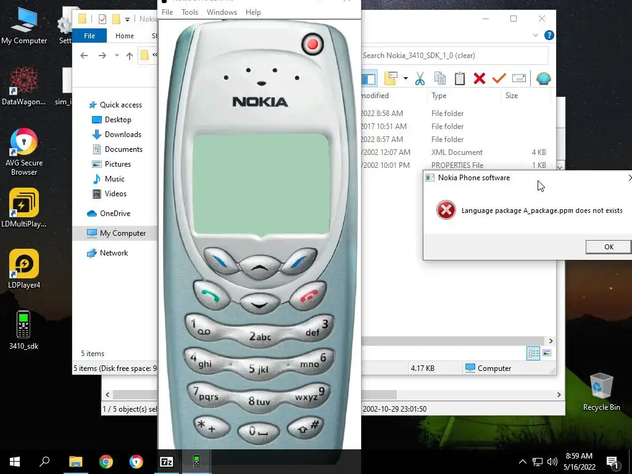This screenshot has width=632, height=474.
Task: Tap the 2abc key on the phone keypad
Action: (x=260, y=336)
